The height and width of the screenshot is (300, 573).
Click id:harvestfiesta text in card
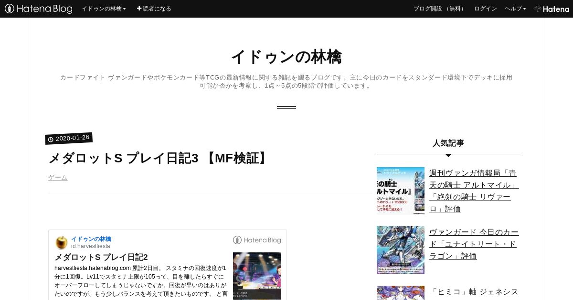pyautogui.click(x=91, y=246)
